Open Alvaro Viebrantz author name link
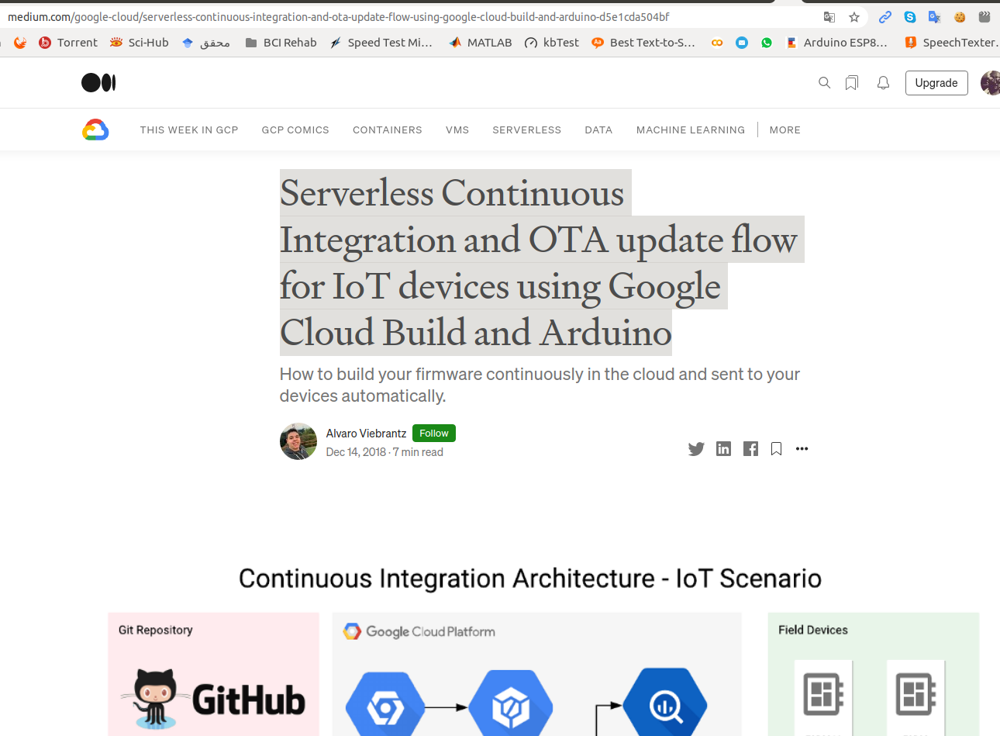This screenshot has height=736, width=1000. 366,434
